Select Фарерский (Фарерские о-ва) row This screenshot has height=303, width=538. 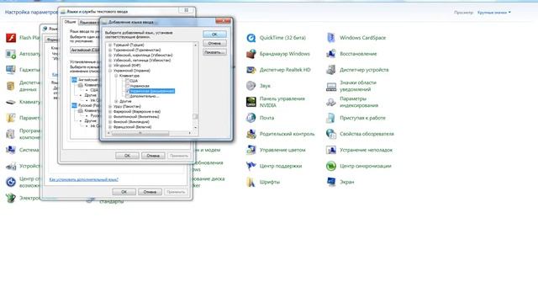137,111
